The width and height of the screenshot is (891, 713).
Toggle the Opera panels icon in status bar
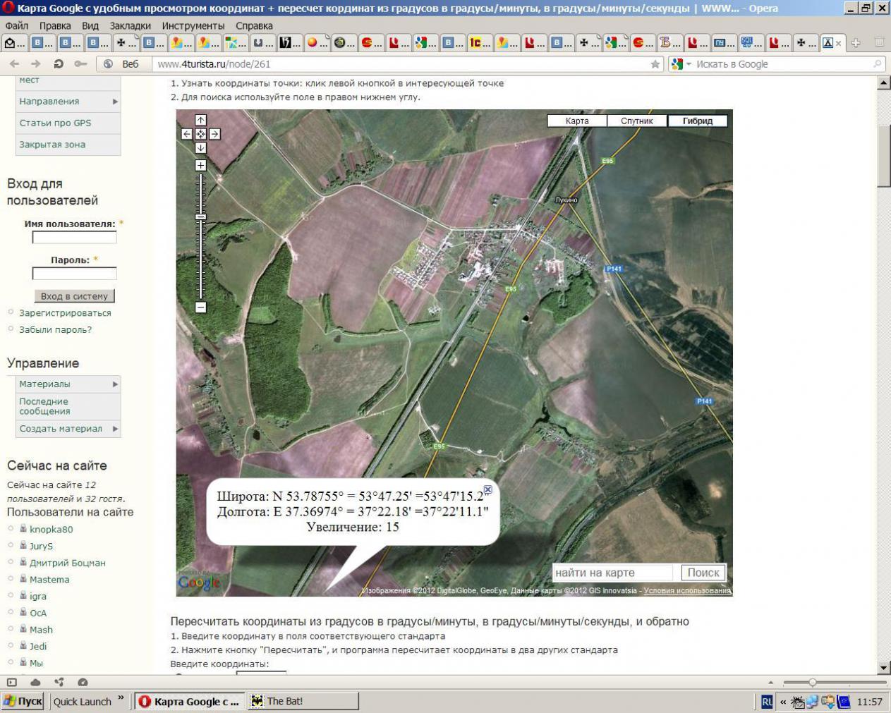coord(11,682)
